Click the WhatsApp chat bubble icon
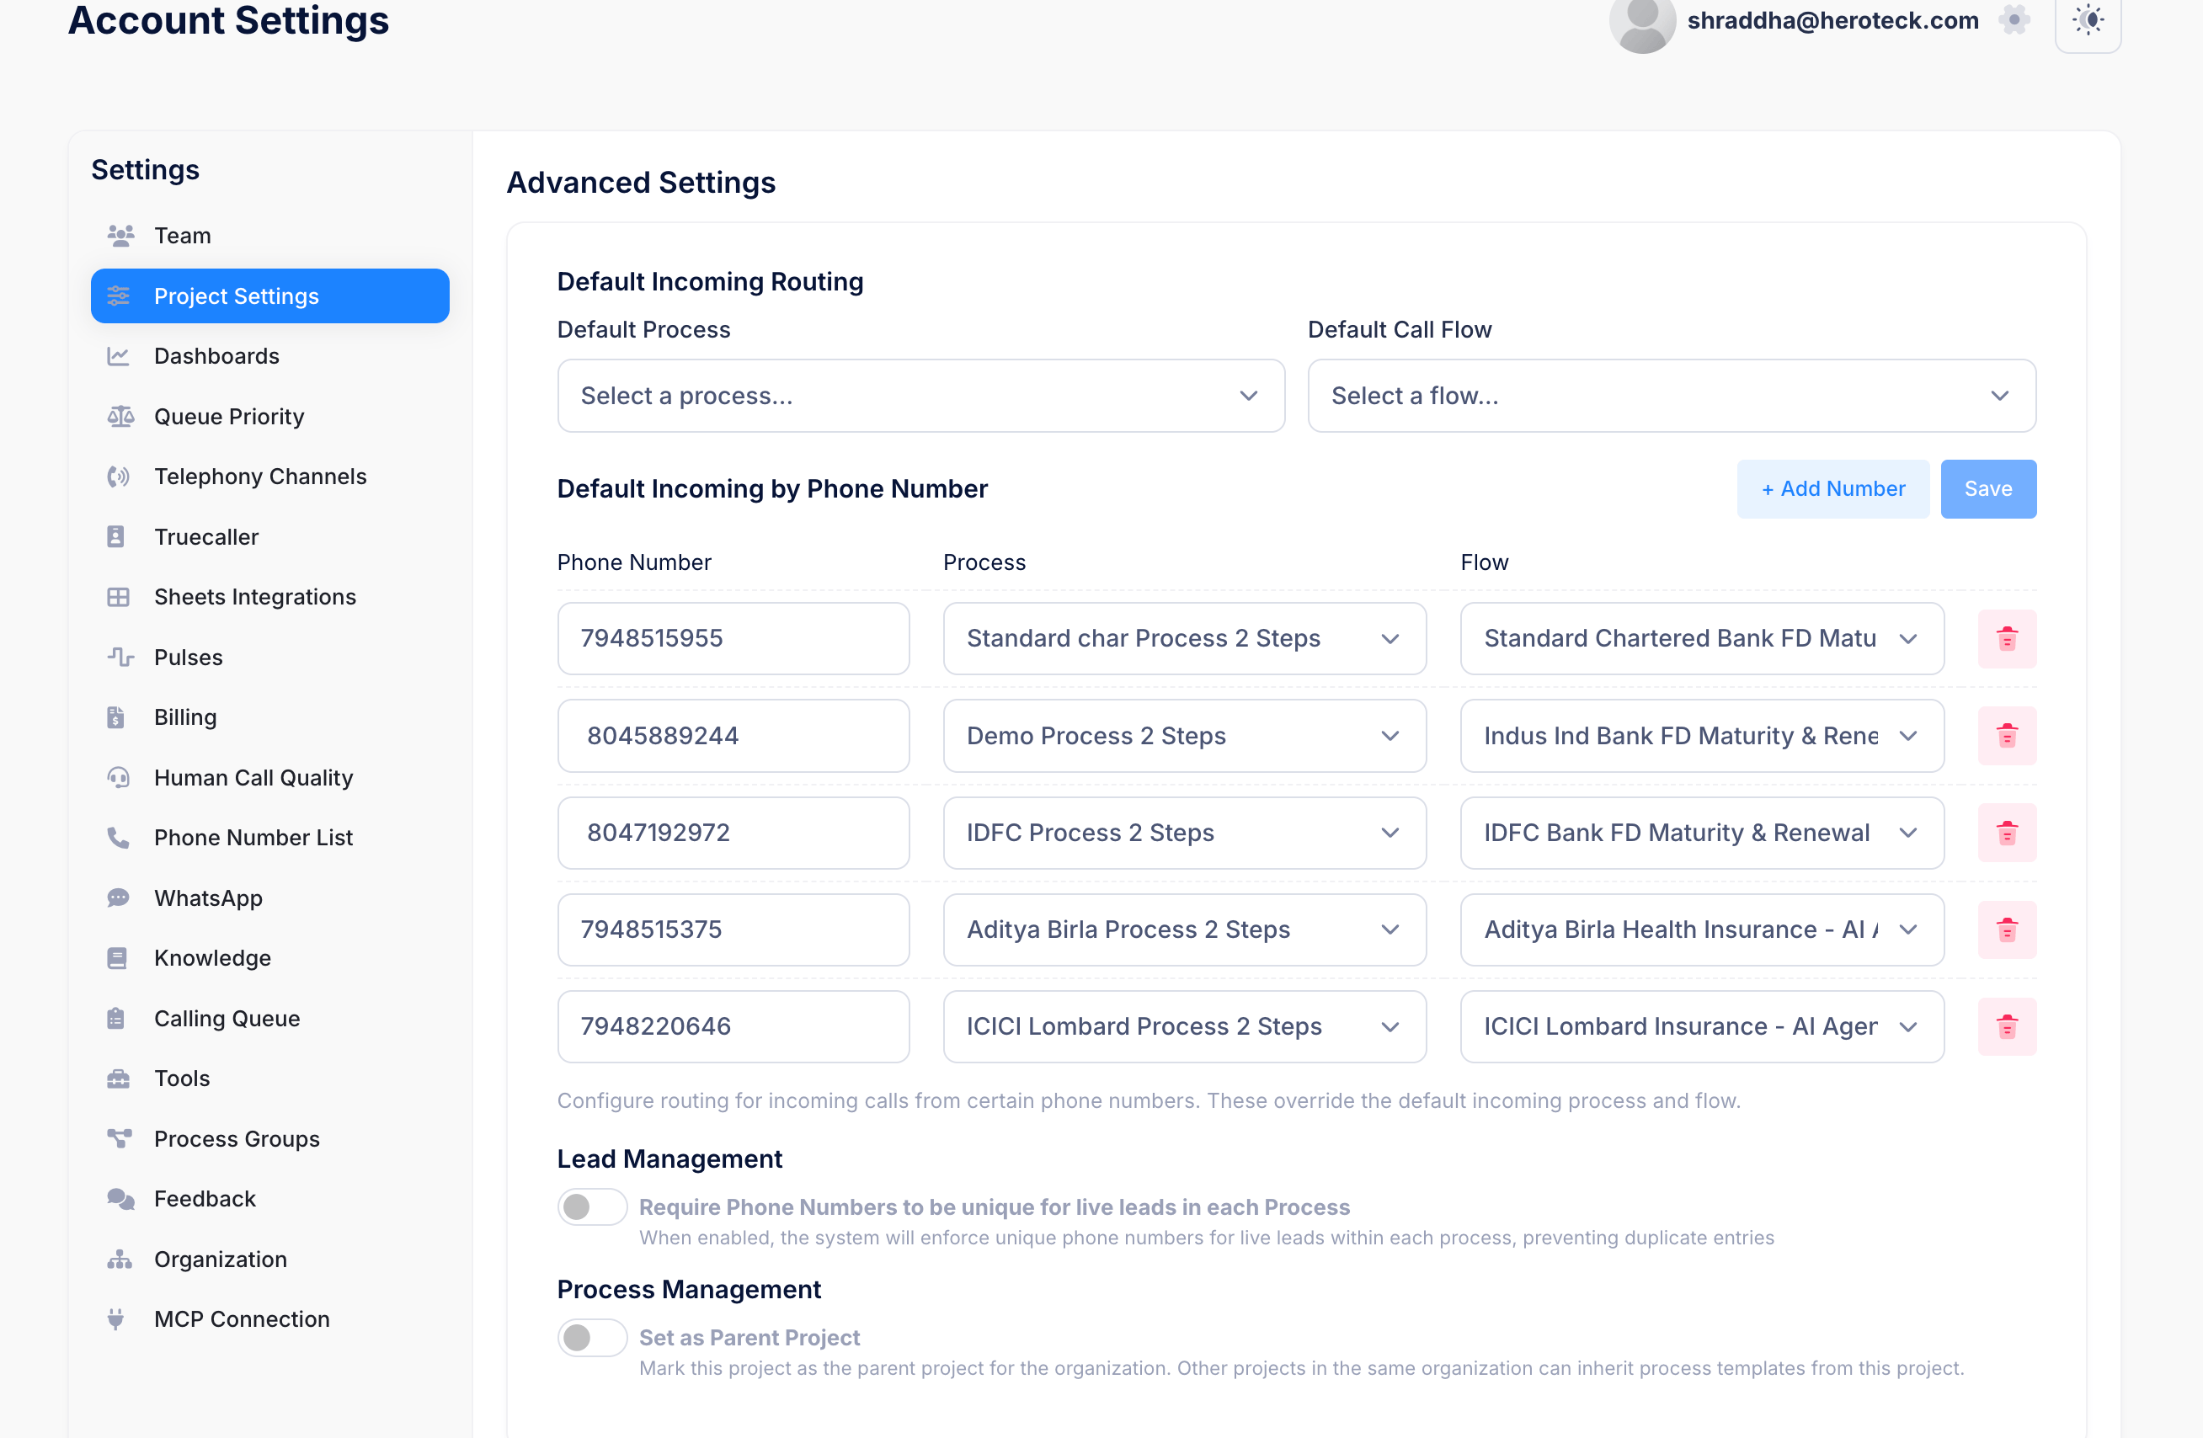The image size is (2203, 1438). pyautogui.click(x=119, y=897)
